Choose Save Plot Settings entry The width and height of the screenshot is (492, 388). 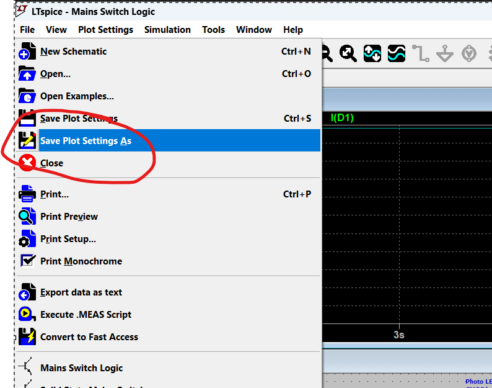coord(169,118)
